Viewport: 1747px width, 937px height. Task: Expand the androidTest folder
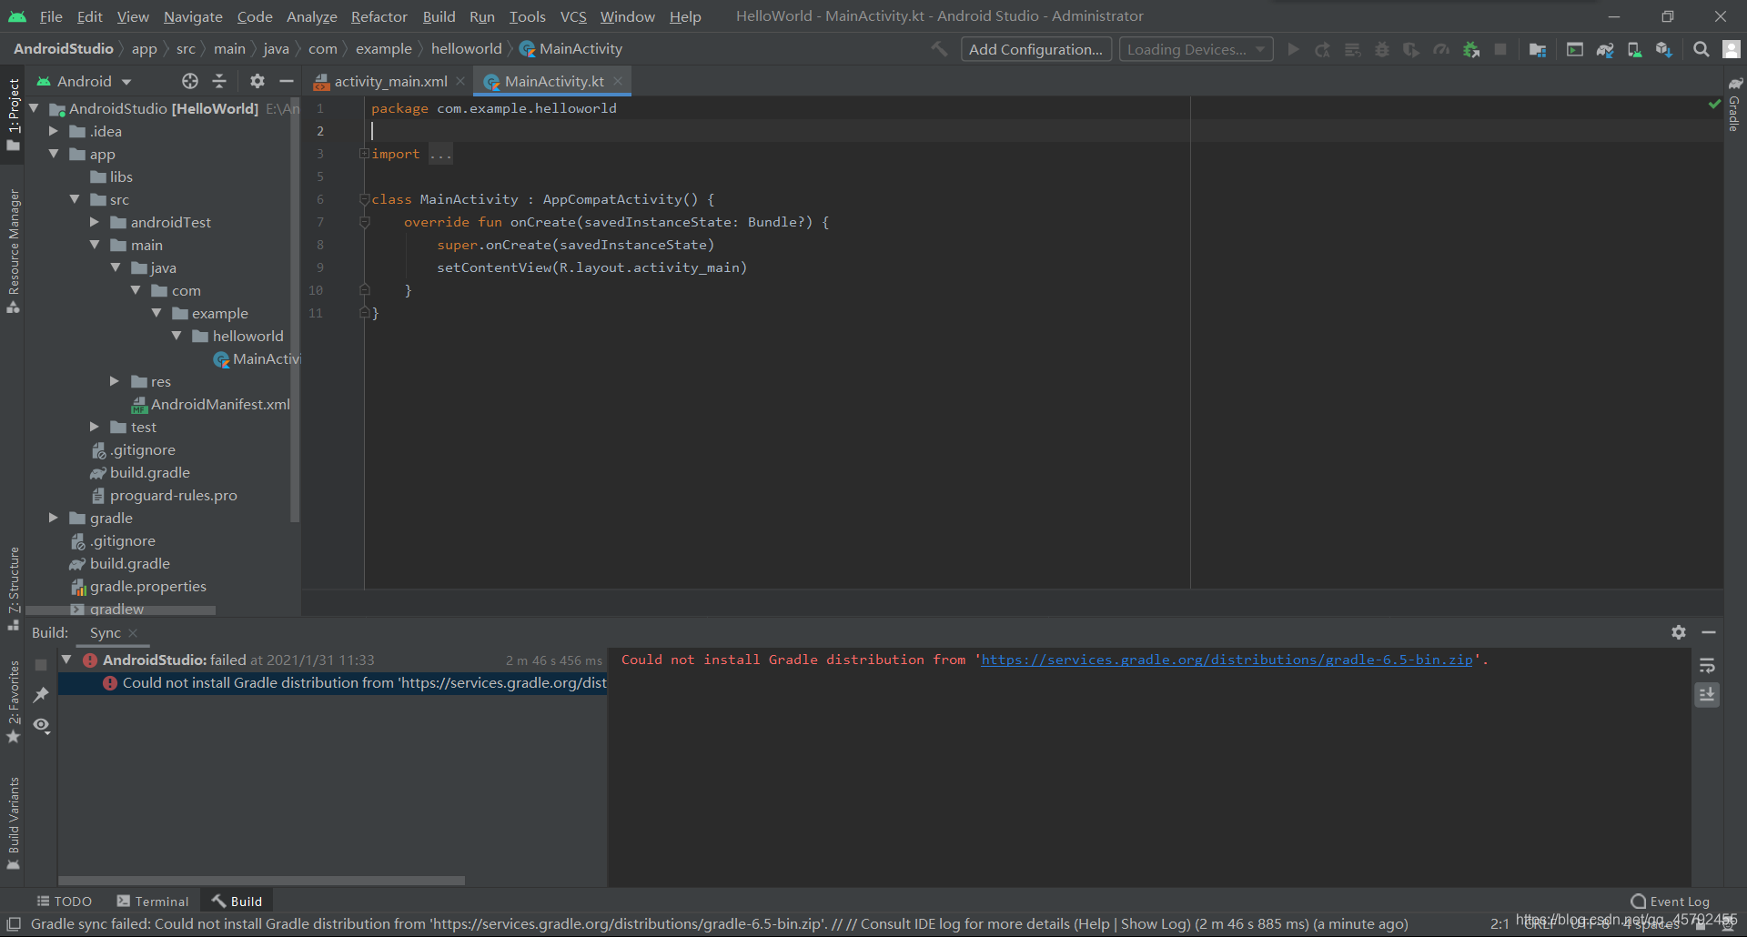pos(95,222)
